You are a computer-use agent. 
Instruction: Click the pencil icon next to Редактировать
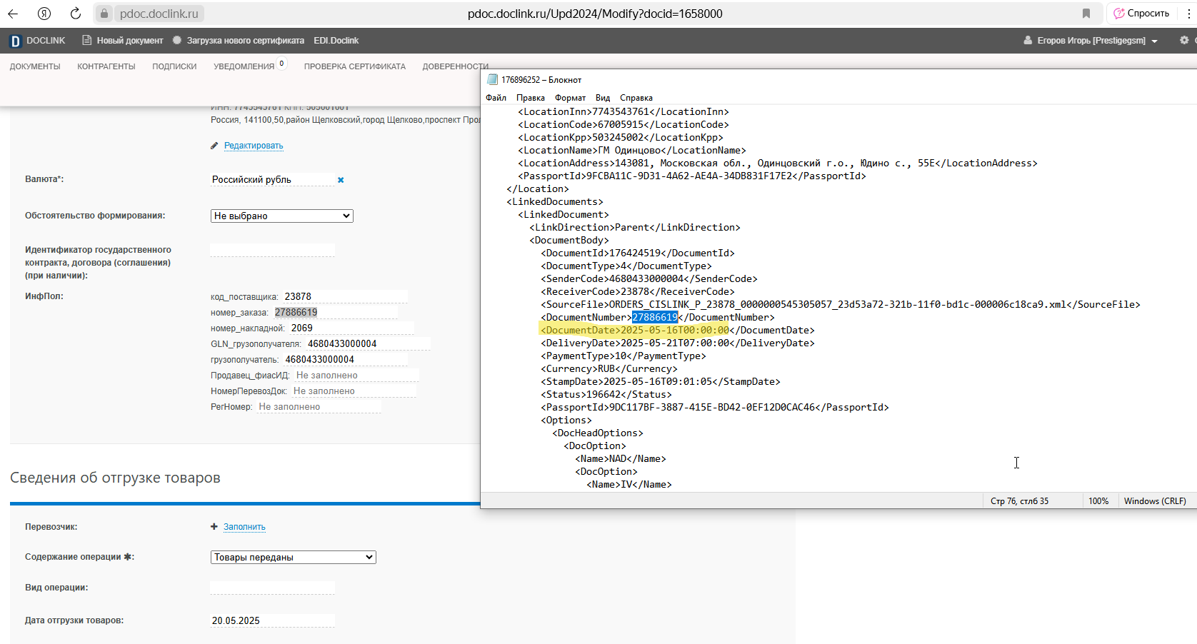[x=214, y=146]
